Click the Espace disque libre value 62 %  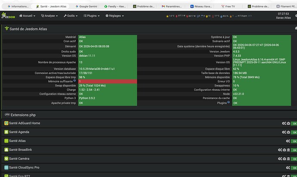[x=236, y=69]
